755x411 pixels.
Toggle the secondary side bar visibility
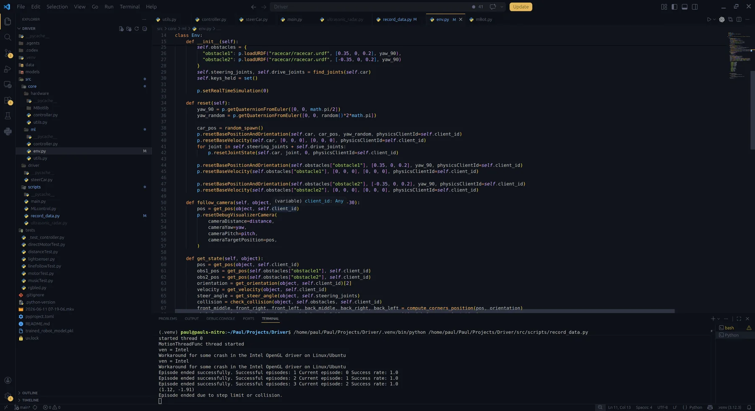(695, 7)
